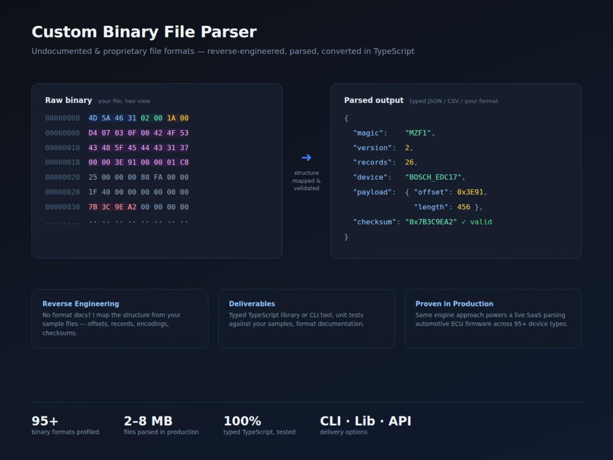Select hex bytes '25 00 00 00 80 FA 00 00'

pos(139,177)
